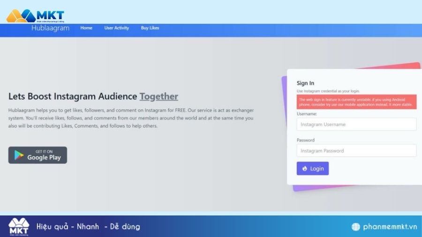422x237 pixels.
Task: Click the Google Play triangle icon
Action: click(19, 156)
